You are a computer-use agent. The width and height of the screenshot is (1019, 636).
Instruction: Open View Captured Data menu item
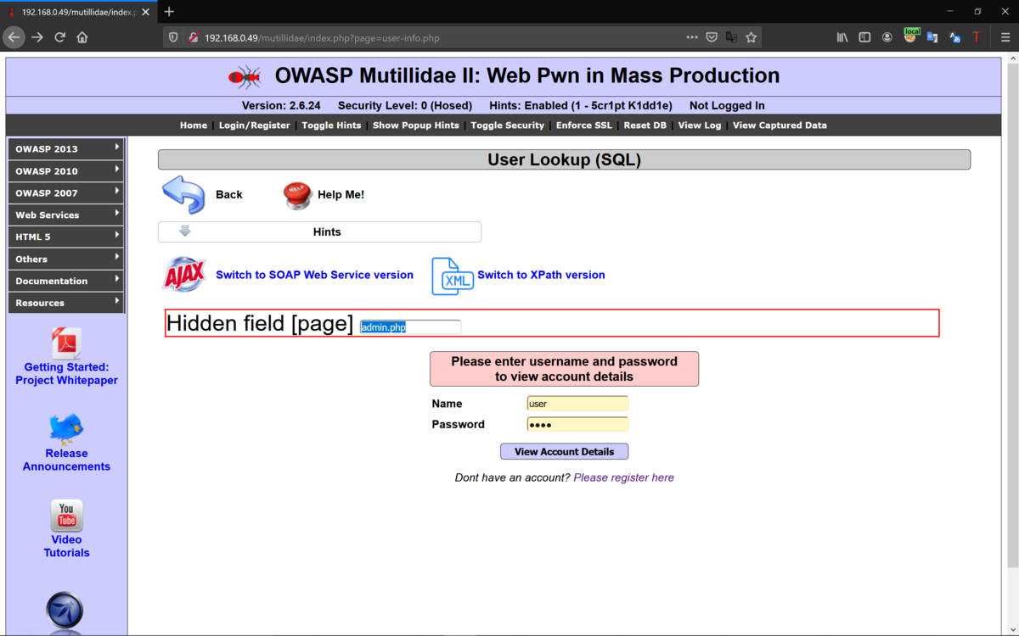click(780, 126)
